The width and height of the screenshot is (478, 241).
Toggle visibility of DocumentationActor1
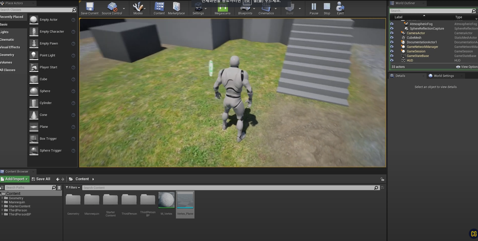[392, 42]
